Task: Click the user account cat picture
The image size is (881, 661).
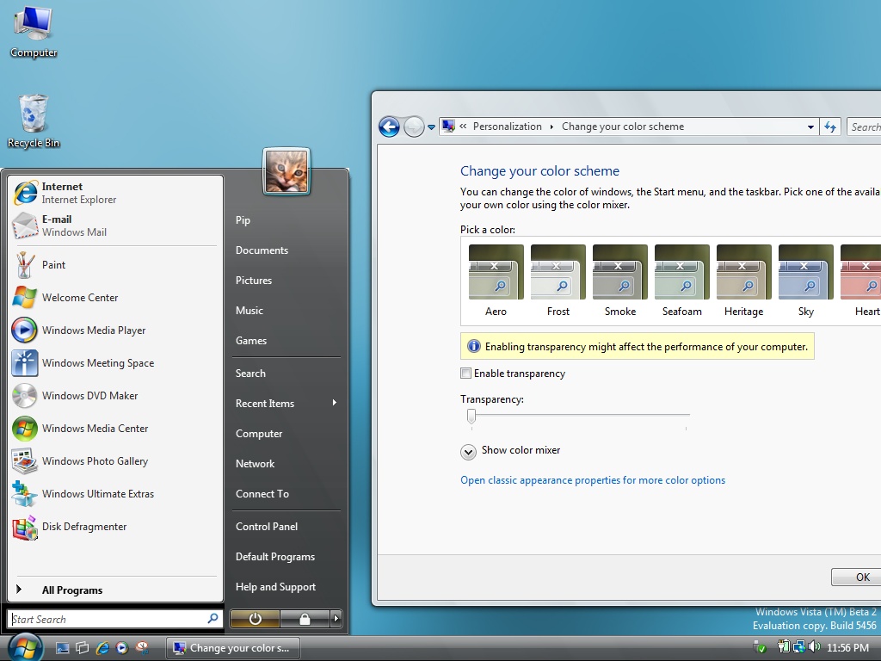Action: (286, 171)
